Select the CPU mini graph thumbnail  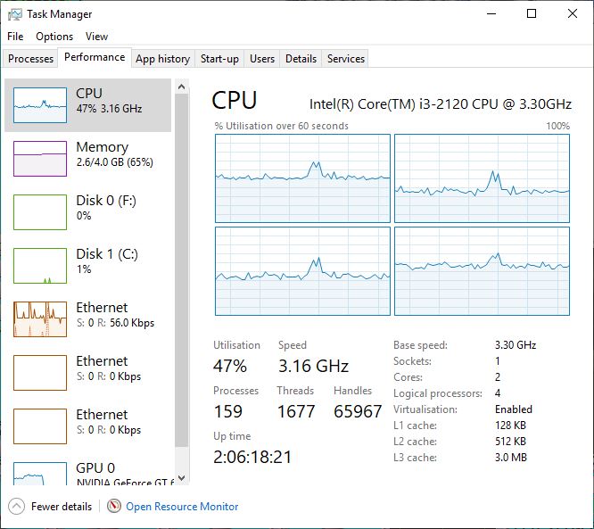[40, 105]
